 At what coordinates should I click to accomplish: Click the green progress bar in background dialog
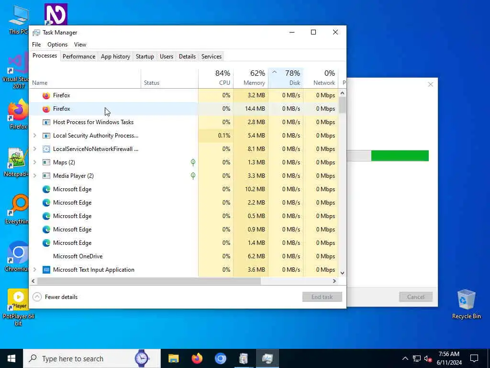(x=400, y=156)
